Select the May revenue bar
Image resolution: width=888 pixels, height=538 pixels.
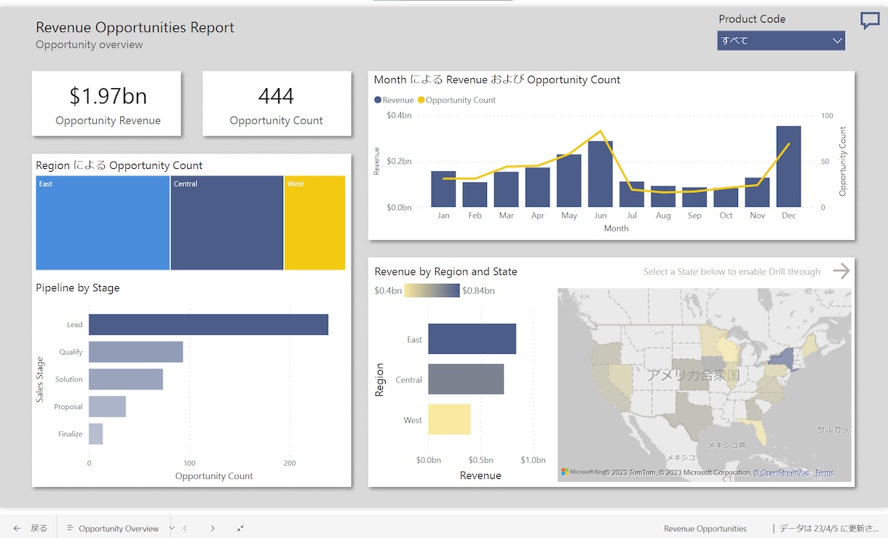tap(569, 181)
